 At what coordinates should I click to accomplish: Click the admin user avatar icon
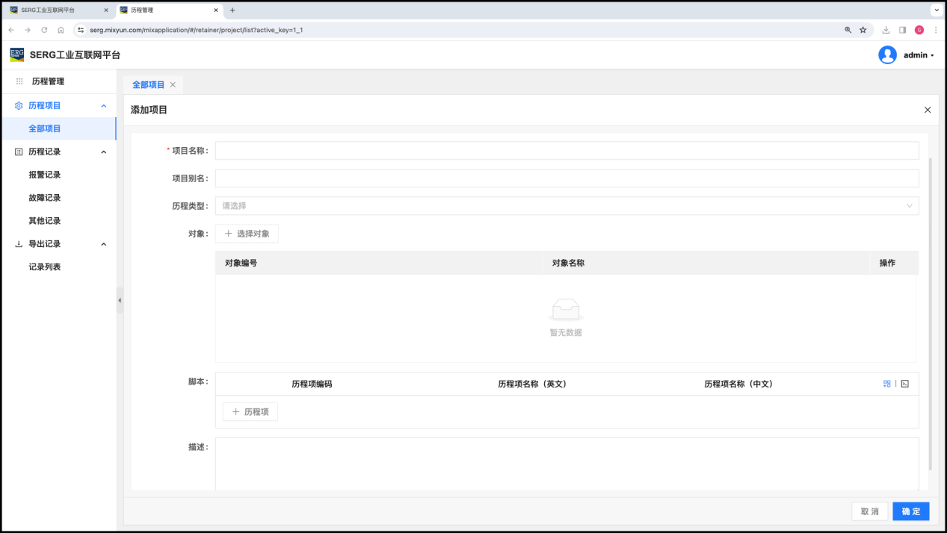point(887,55)
